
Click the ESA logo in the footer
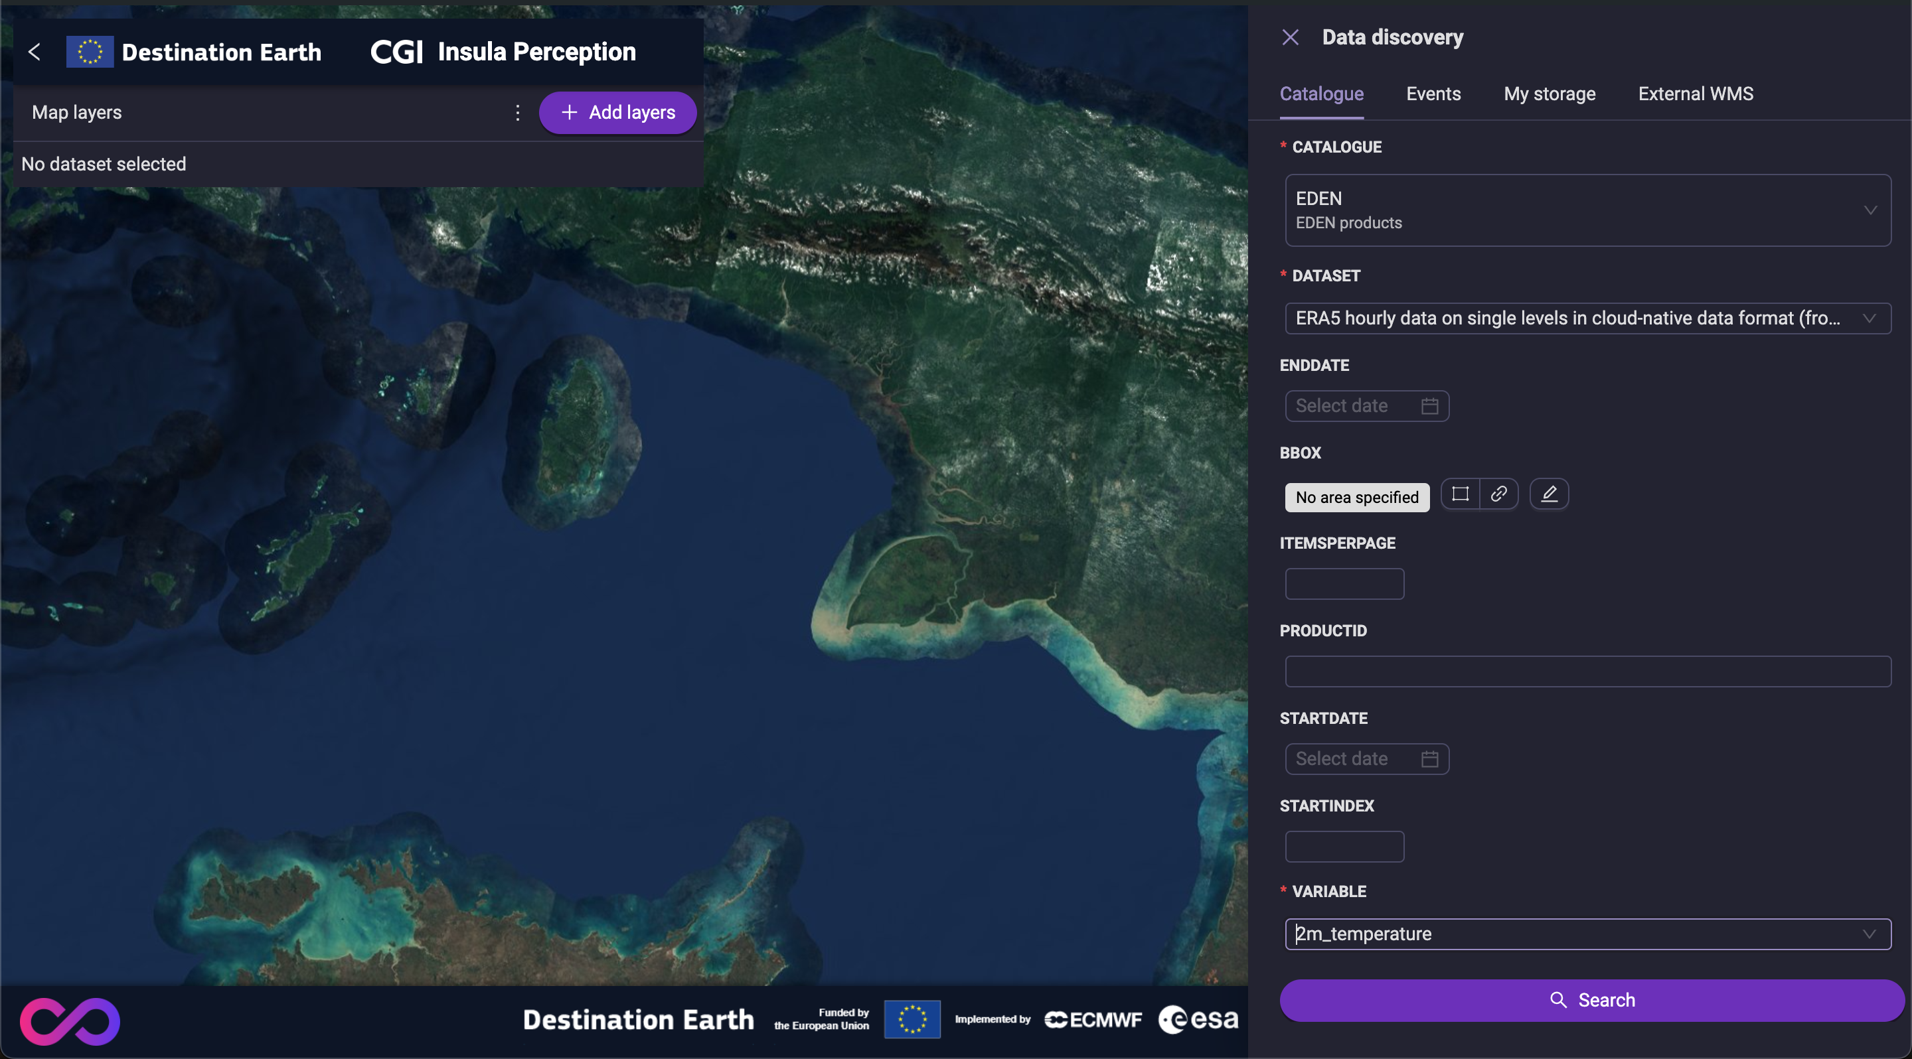click(1198, 1020)
